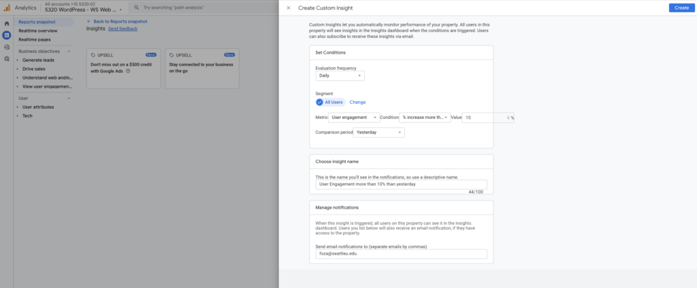Click the Change segment link

click(x=357, y=102)
